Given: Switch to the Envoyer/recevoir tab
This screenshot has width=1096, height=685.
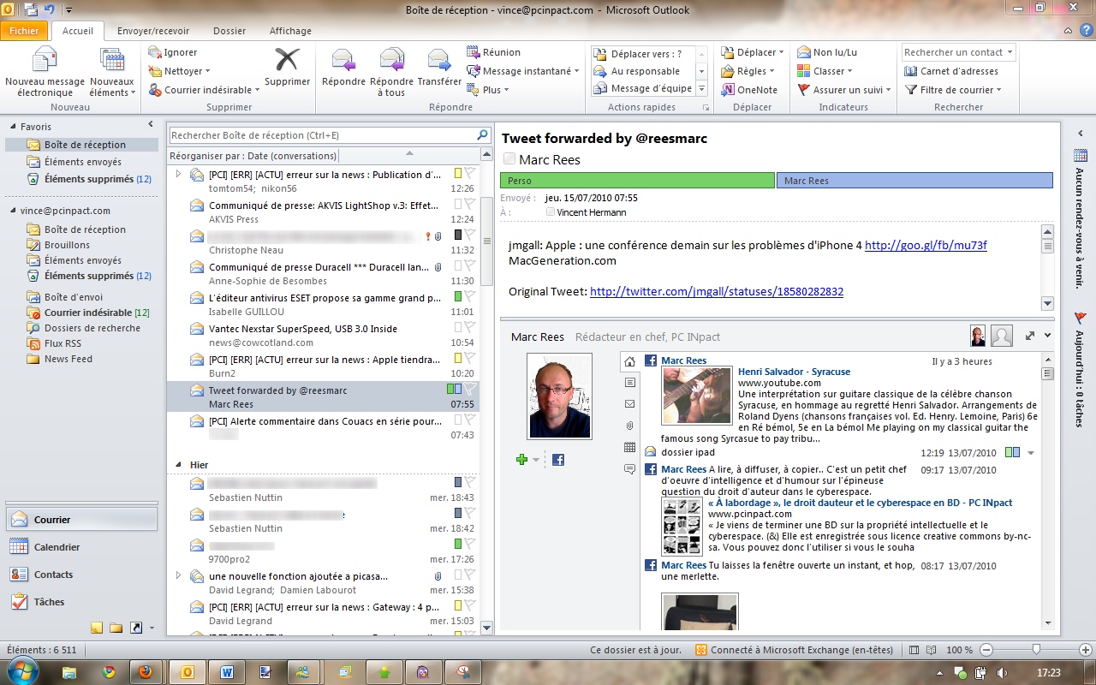Looking at the screenshot, I should [x=153, y=31].
